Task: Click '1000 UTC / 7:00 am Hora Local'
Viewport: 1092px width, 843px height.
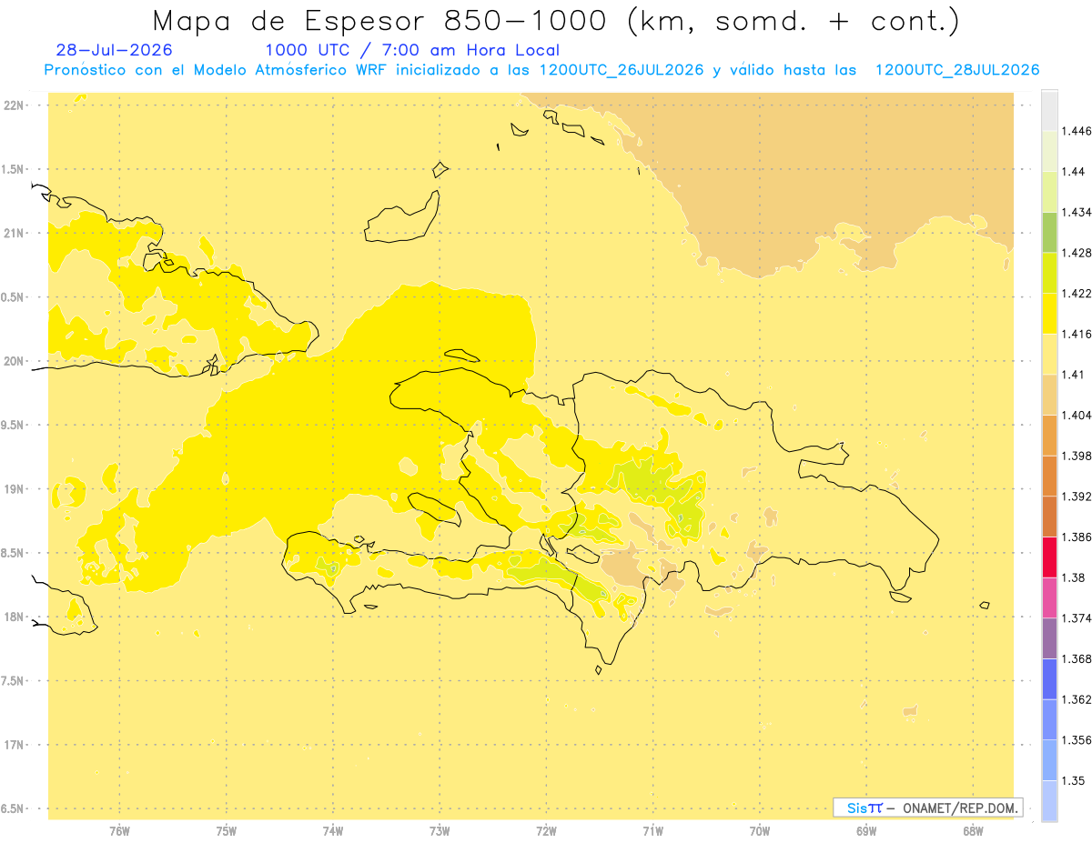Action: (x=412, y=51)
